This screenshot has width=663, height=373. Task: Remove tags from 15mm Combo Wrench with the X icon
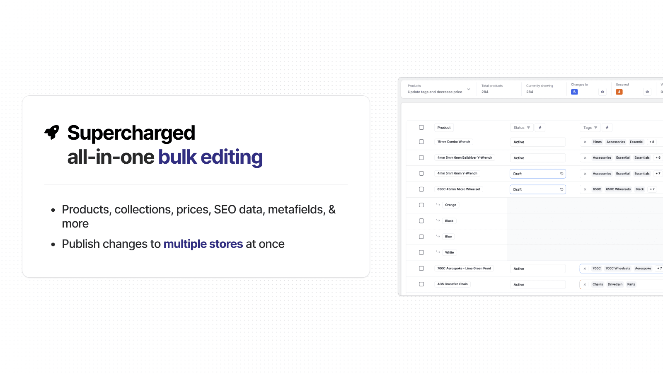[x=585, y=142]
